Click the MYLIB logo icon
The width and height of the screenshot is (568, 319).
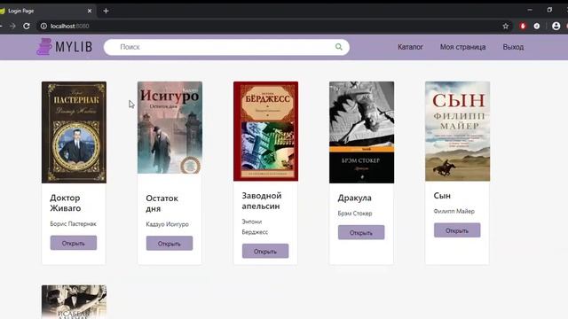pyautogui.click(x=44, y=47)
